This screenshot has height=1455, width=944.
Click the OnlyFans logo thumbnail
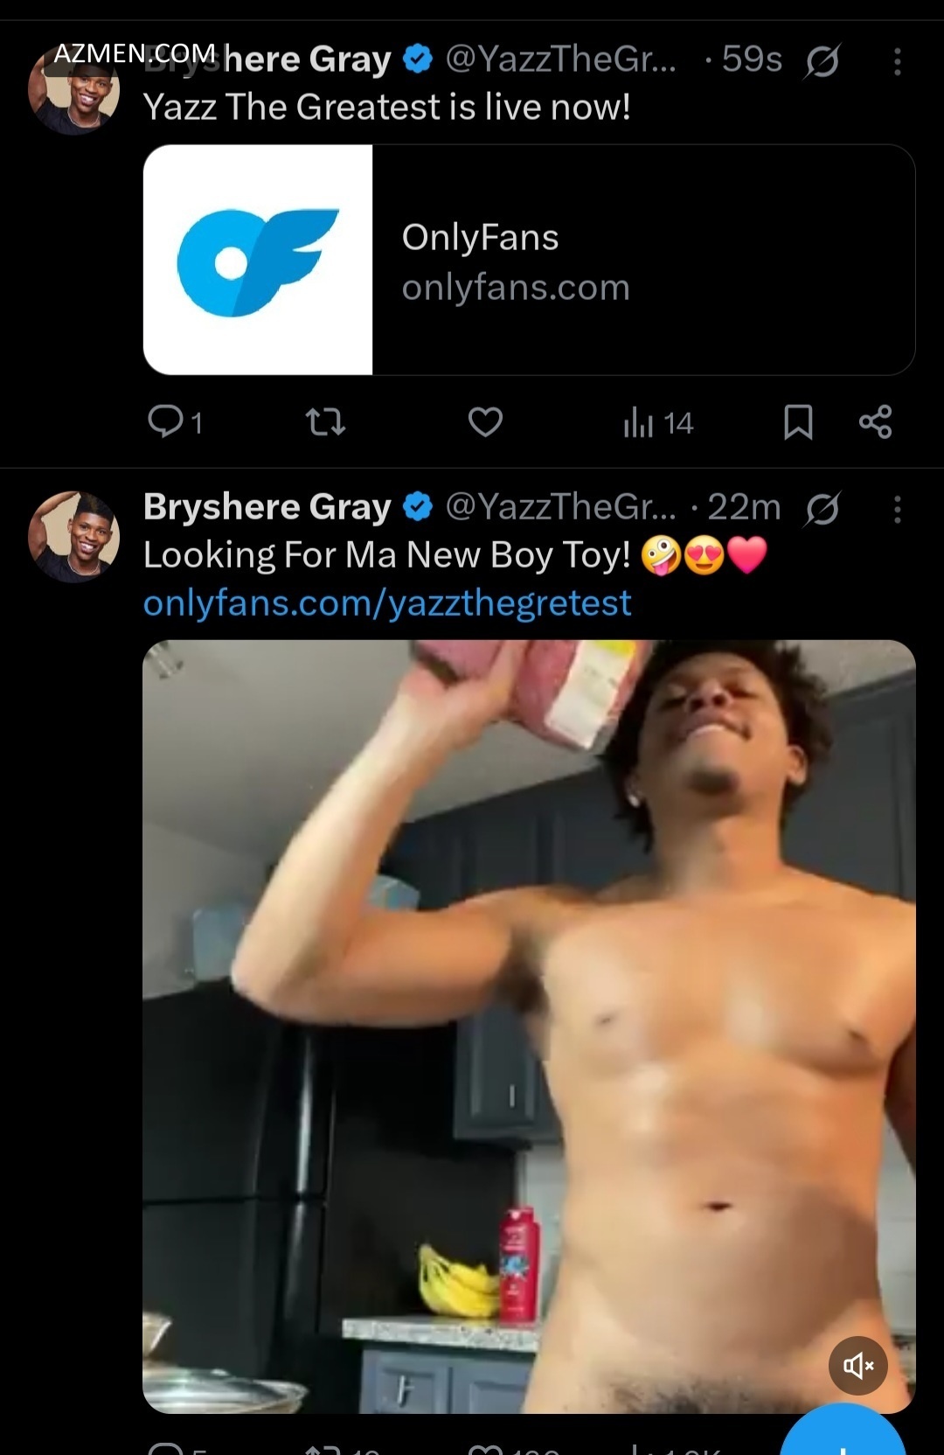point(258,261)
